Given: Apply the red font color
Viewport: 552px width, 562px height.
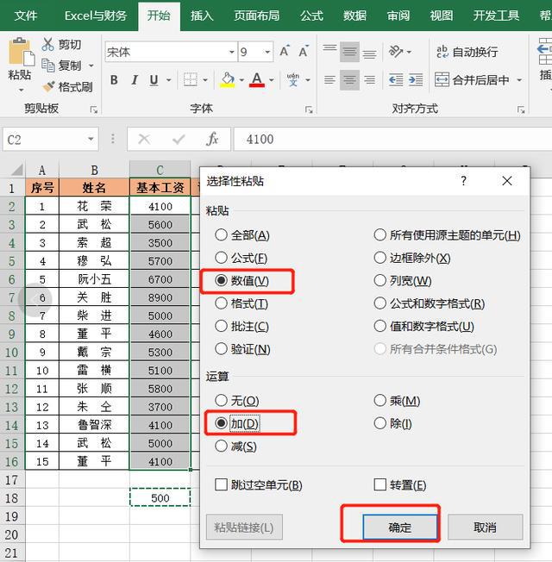Looking at the screenshot, I should point(257,79).
